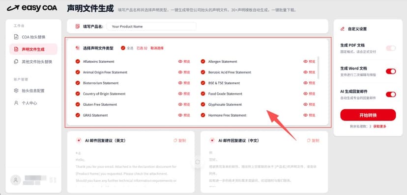
Task: Click the 已选 32 count text
Action: 142,48
